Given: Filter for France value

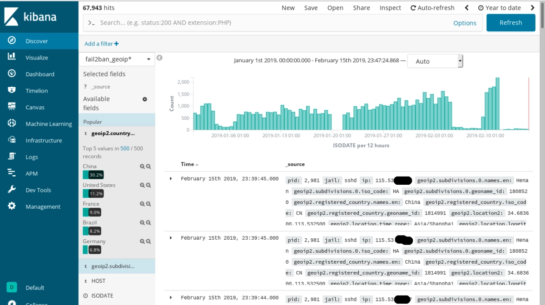Looking at the screenshot, I should [x=142, y=204].
